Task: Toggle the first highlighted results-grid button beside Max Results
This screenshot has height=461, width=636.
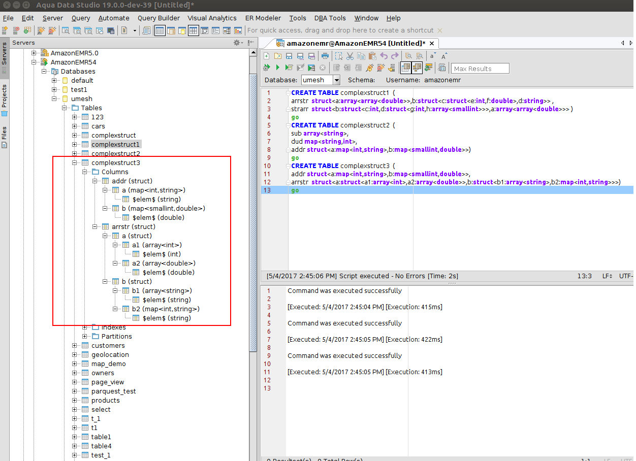Action: pos(405,68)
